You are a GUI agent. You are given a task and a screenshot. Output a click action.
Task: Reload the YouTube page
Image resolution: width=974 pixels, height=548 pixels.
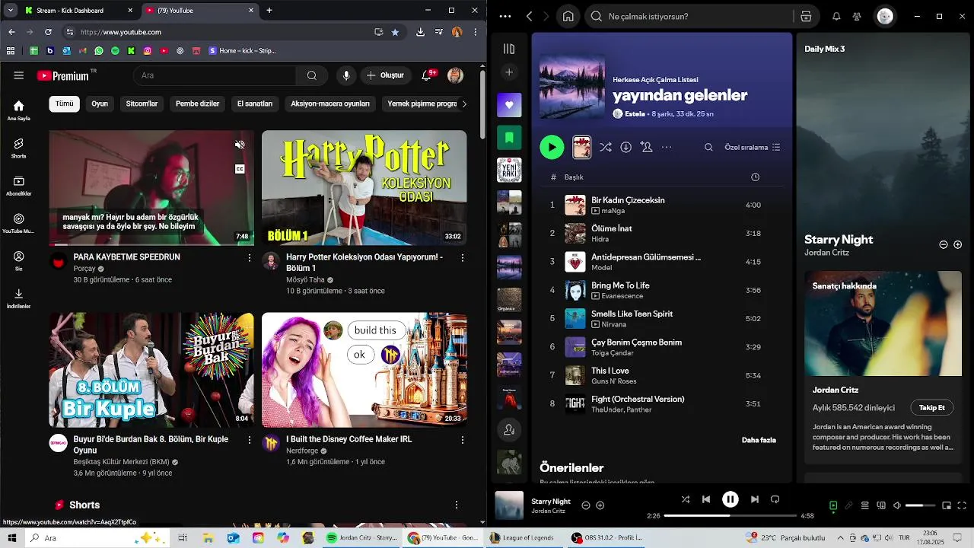[48, 32]
